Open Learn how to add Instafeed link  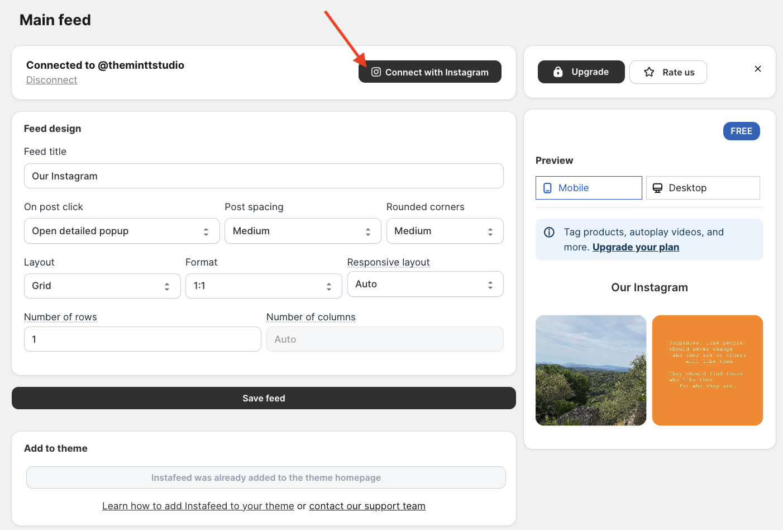(x=198, y=506)
